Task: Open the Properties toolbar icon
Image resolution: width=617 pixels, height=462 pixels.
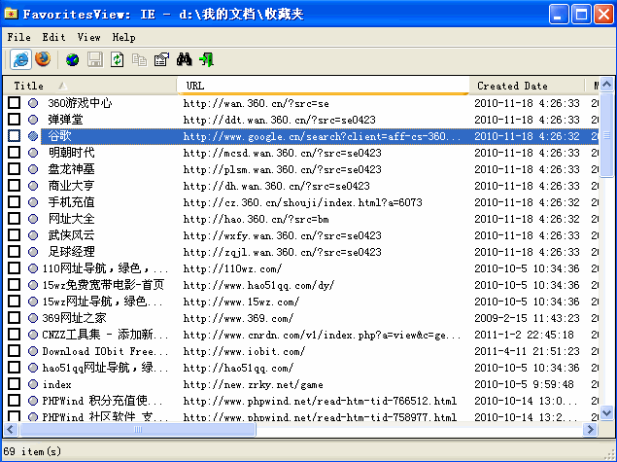Action: (161, 60)
